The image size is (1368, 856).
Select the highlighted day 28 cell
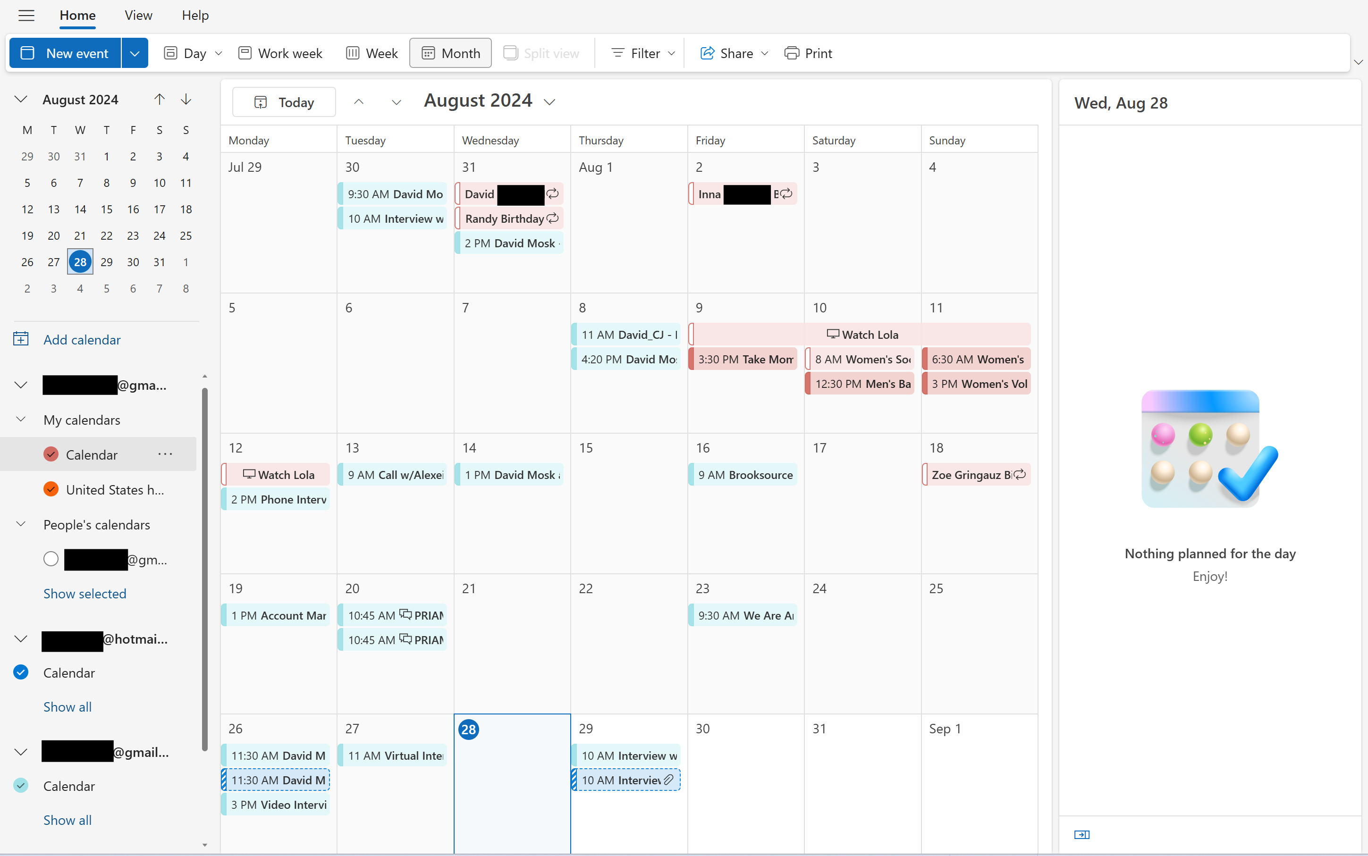[x=513, y=784]
